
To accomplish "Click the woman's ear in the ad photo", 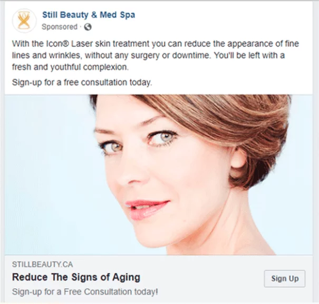I will [239, 161].
